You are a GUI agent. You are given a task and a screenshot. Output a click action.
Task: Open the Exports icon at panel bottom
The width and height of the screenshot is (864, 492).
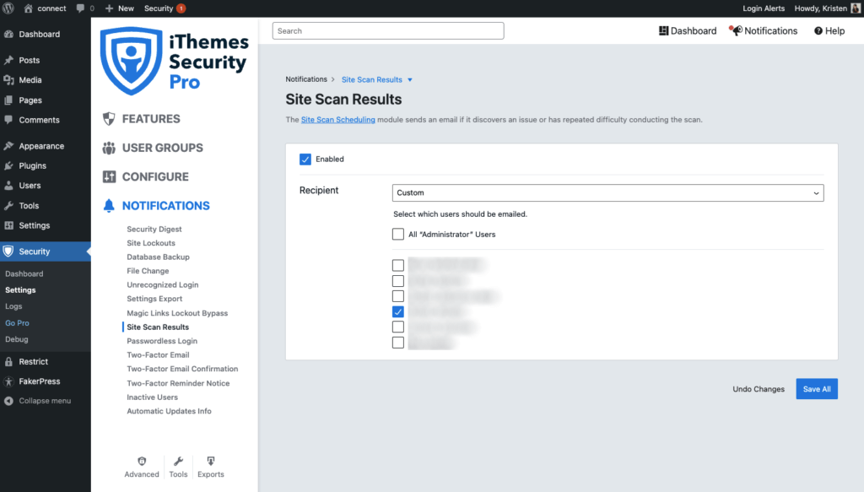(x=210, y=461)
